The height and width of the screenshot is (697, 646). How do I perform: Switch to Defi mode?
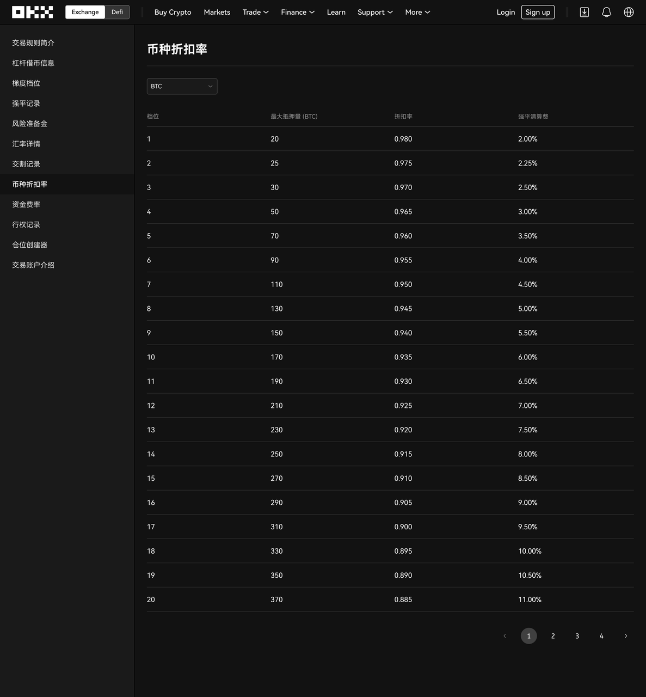[x=117, y=12]
